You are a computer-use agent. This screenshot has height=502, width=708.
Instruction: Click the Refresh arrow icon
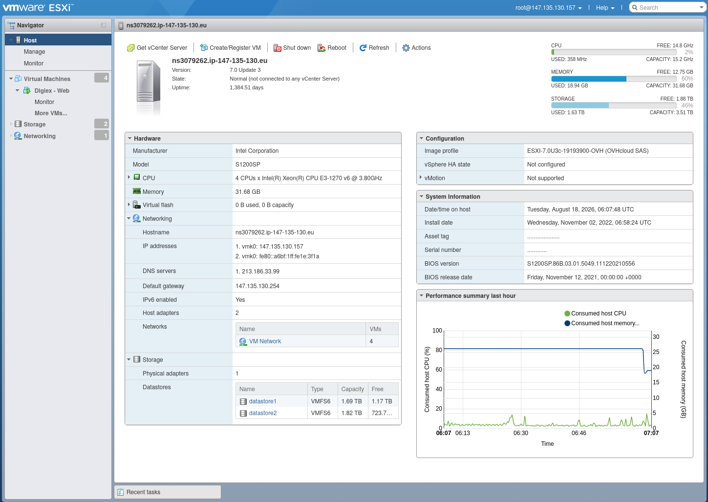coord(363,48)
